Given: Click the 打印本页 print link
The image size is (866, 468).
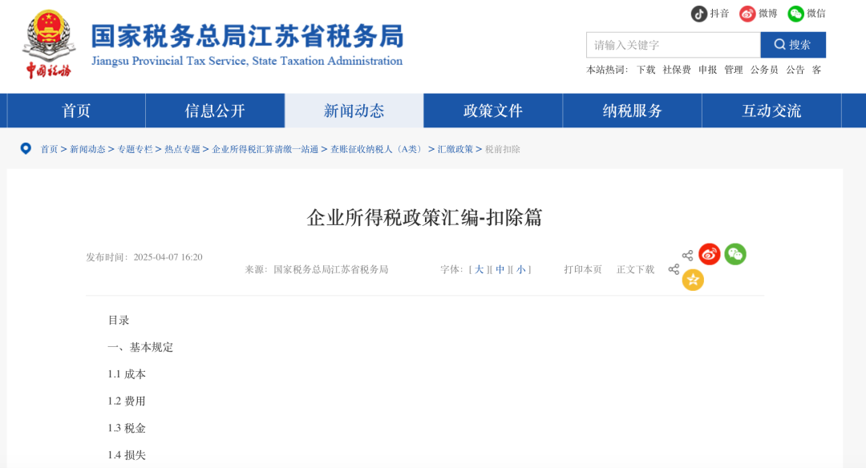Looking at the screenshot, I should 583,269.
